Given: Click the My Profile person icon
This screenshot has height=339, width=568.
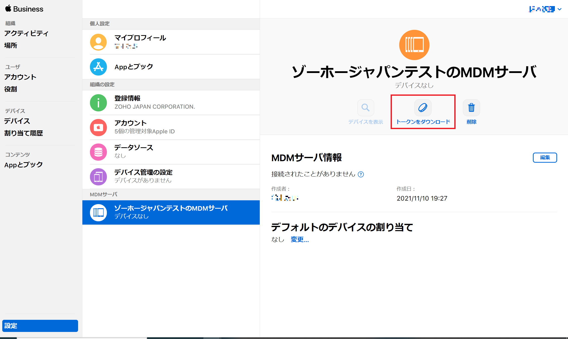Looking at the screenshot, I should click(x=98, y=42).
